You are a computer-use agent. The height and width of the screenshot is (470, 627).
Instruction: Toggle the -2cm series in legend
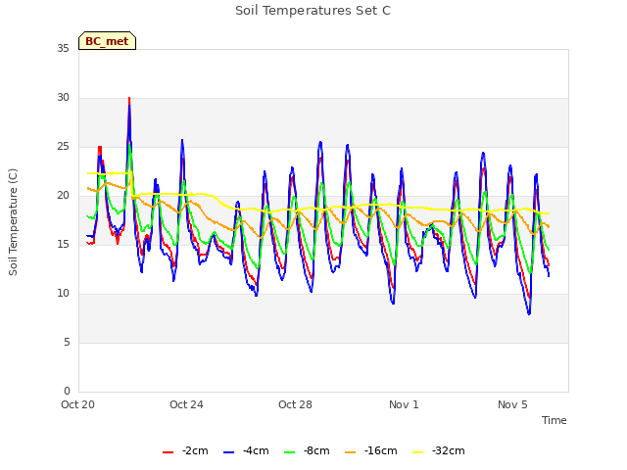(185, 451)
